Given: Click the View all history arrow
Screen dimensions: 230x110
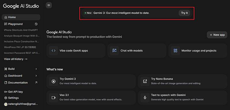Looking at the screenshot, I should point(26,59).
